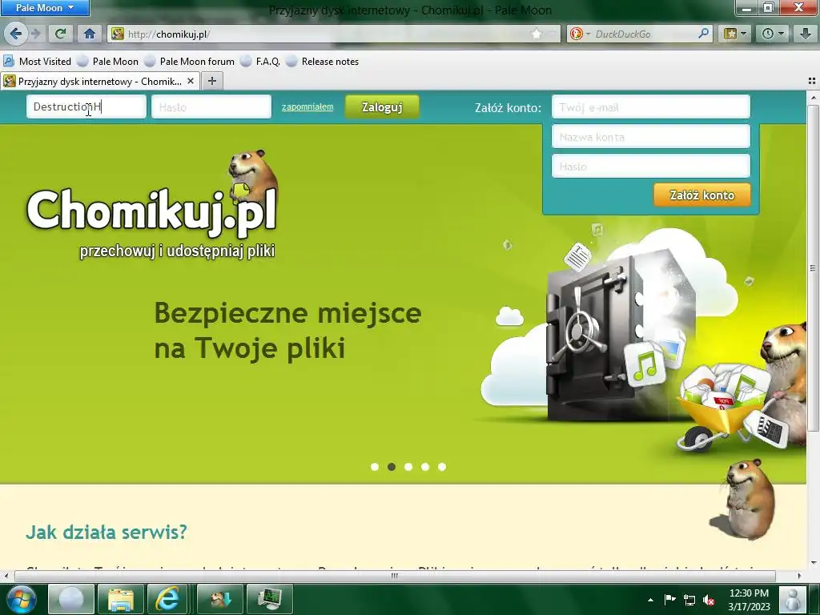The width and height of the screenshot is (820, 615).
Task: Click the registration Hasło field
Action: [x=650, y=167]
